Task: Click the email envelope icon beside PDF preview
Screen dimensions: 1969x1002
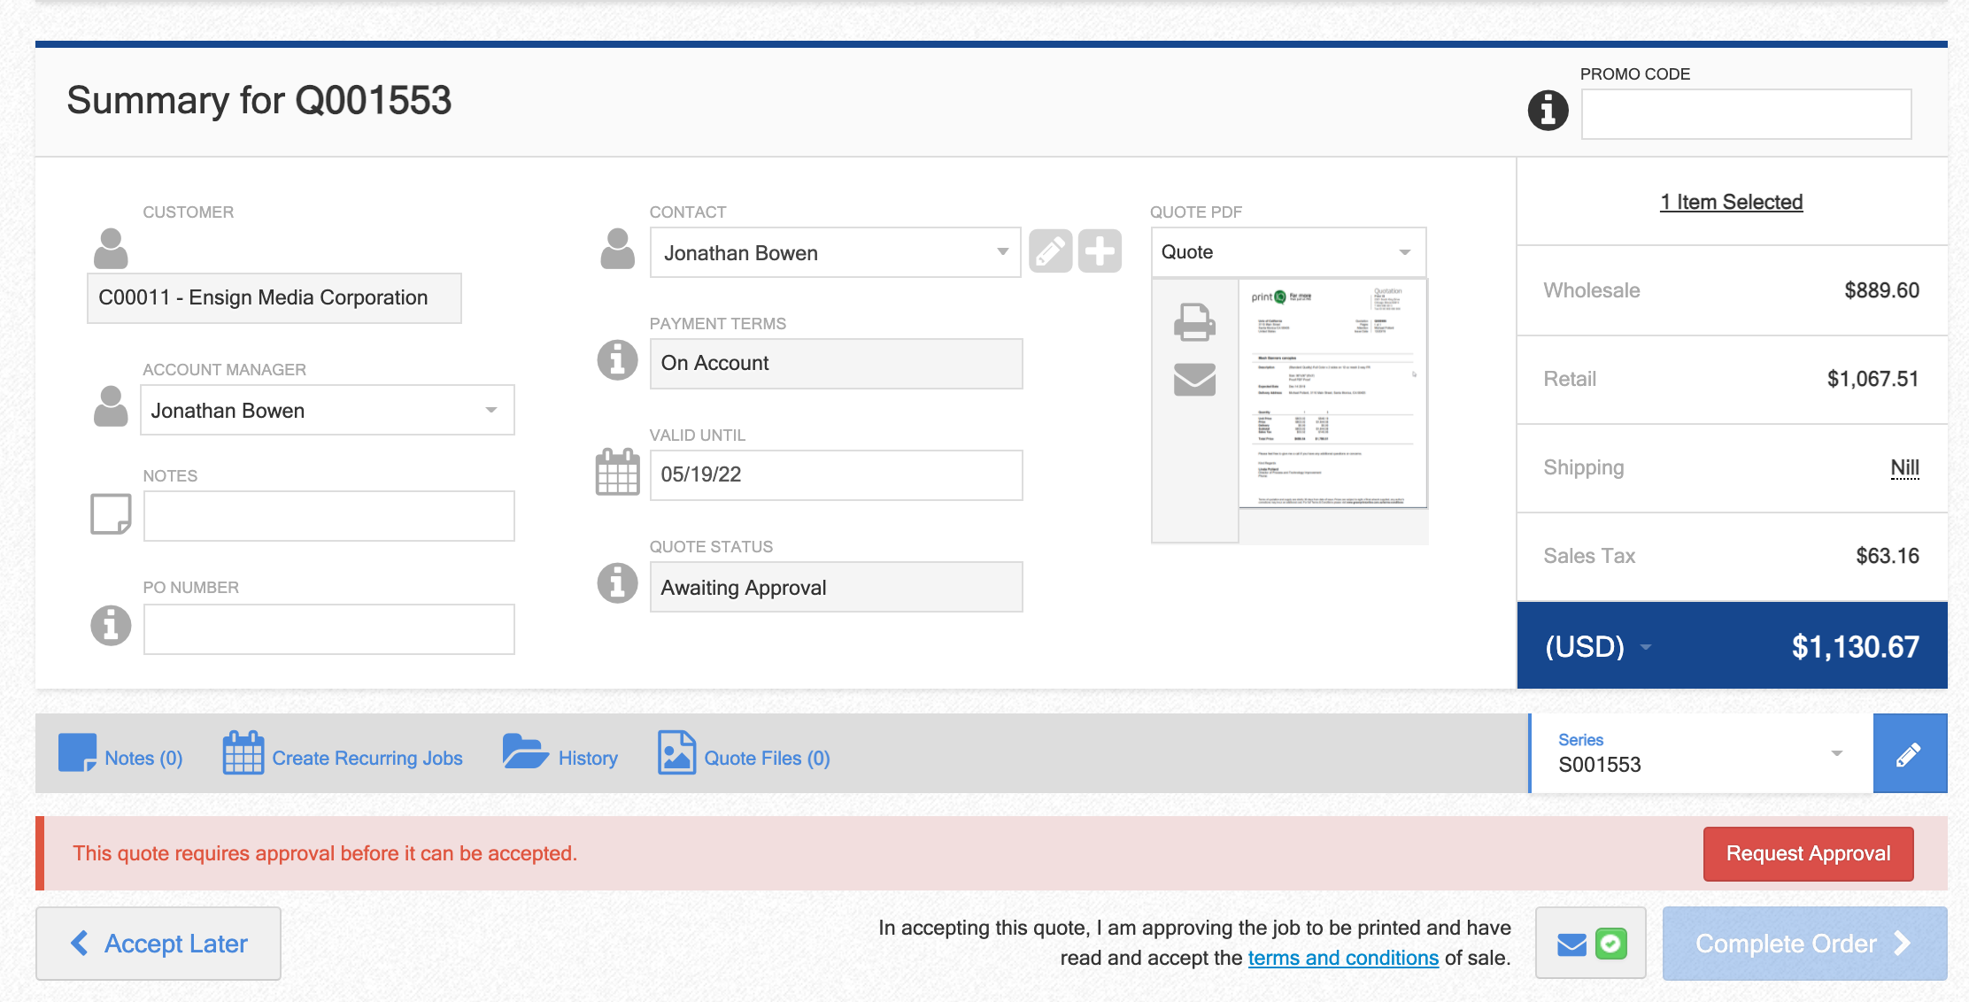Action: 1194,380
